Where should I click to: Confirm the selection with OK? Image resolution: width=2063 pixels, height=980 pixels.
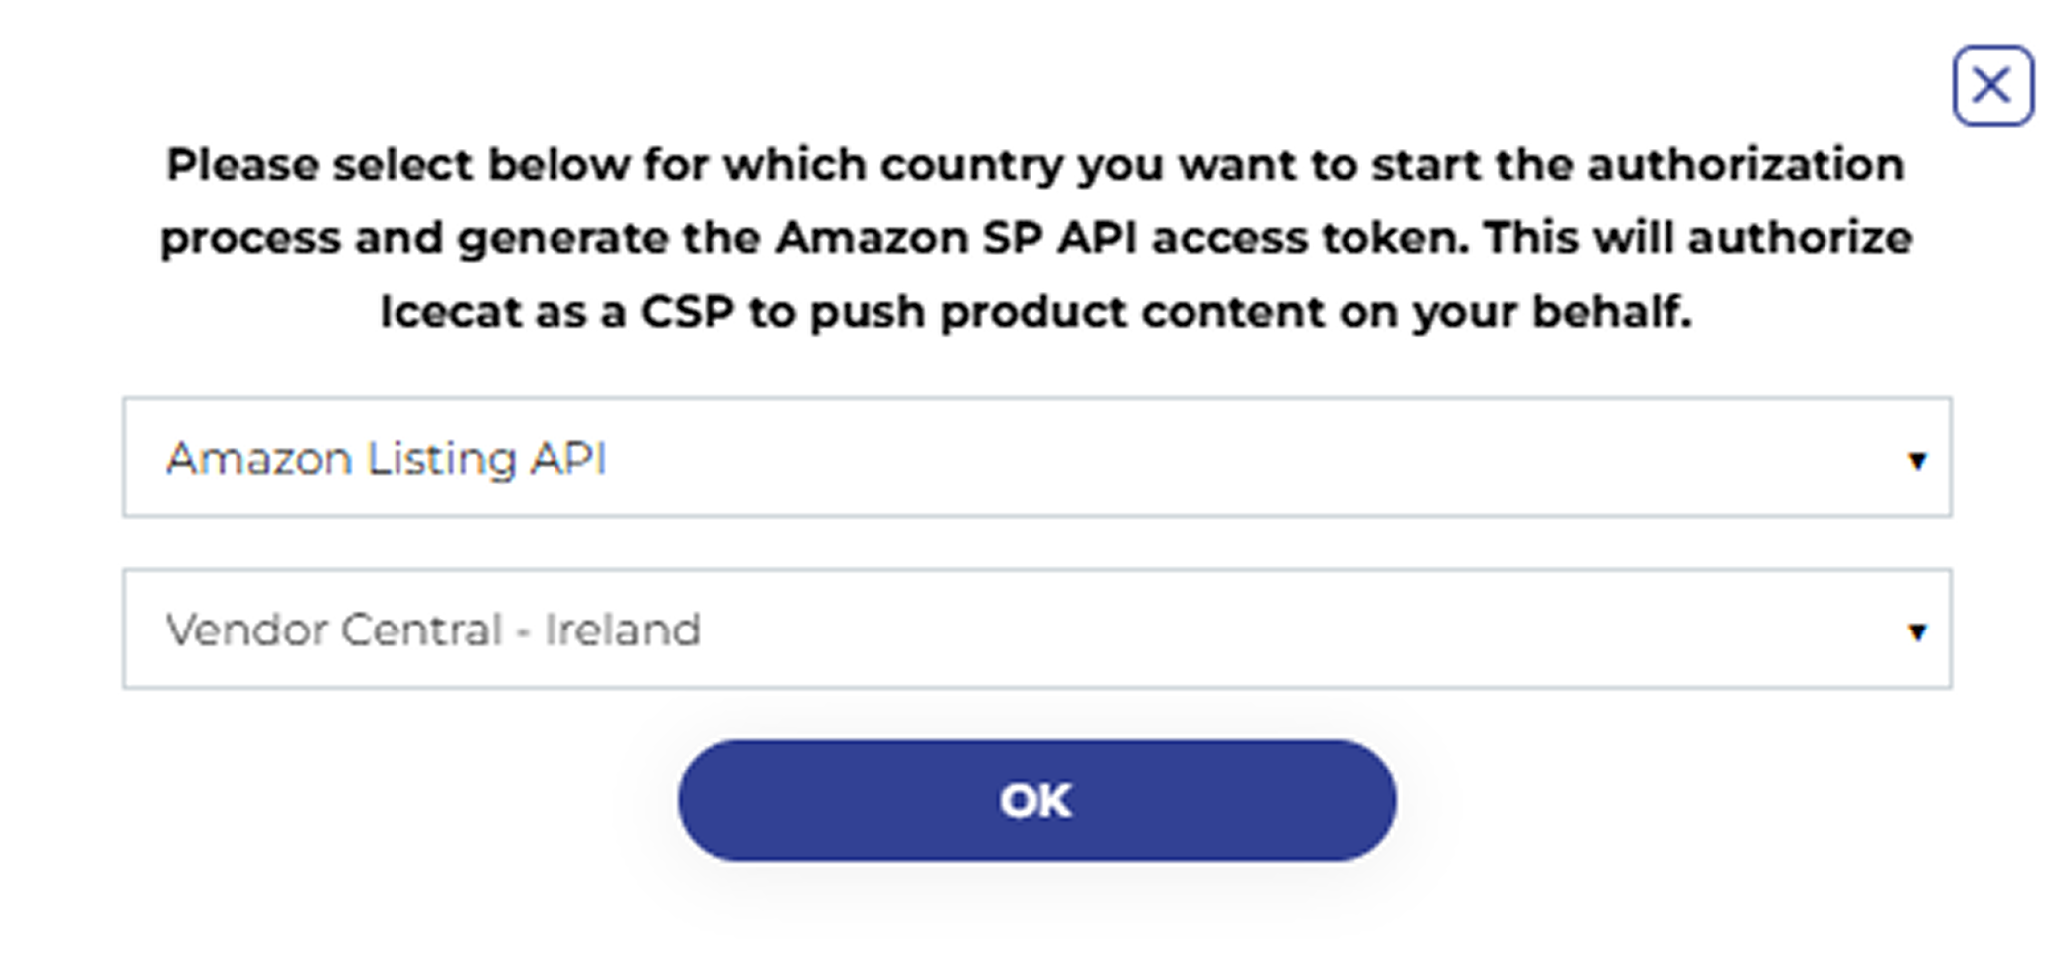click(x=1036, y=800)
